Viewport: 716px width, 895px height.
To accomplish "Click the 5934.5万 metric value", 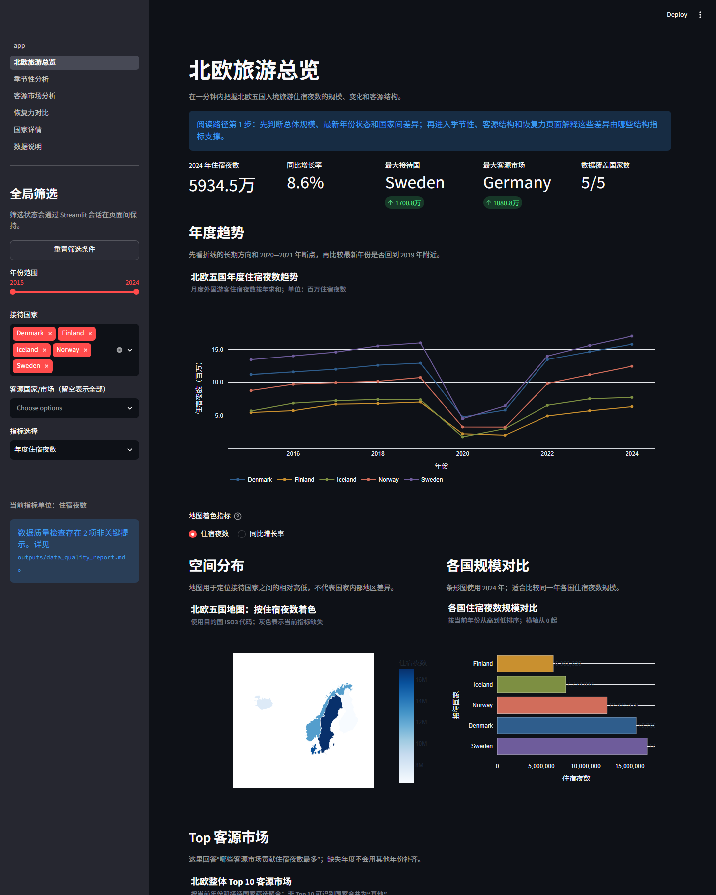I will (x=222, y=185).
